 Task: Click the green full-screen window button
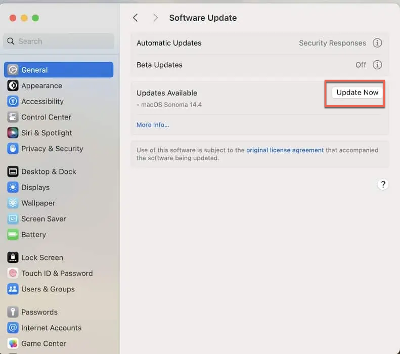click(35, 18)
